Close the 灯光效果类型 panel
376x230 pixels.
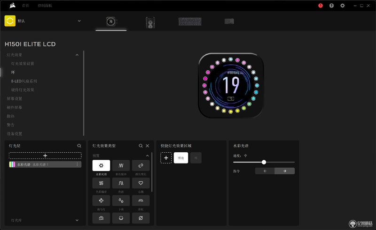(148, 146)
